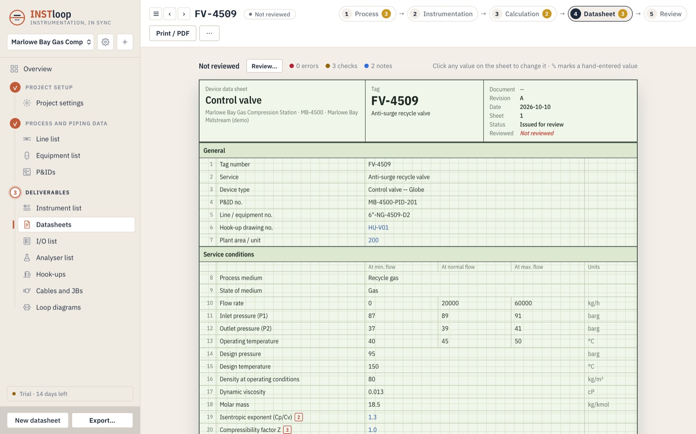Click the INSTloop logo icon
696x434 pixels.
[x=17, y=17]
